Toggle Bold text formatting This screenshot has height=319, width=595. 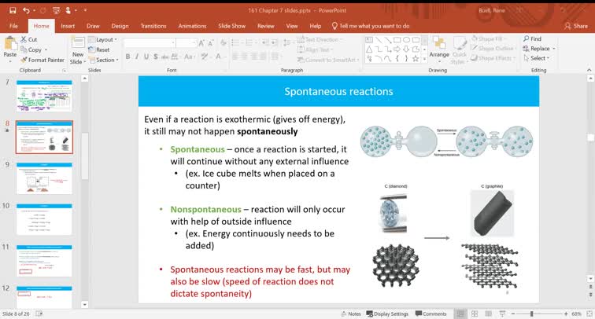(127, 57)
